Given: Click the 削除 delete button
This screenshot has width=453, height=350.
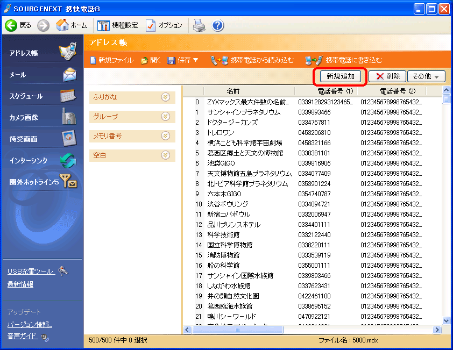Looking at the screenshot, I should tap(387, 76).
